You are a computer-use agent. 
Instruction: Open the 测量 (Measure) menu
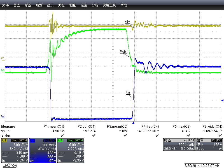73,5
